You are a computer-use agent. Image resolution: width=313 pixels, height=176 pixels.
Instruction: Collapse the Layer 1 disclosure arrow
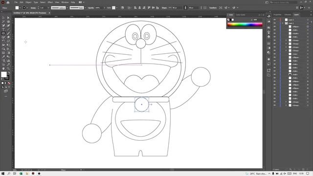click(x=283, y=23)
